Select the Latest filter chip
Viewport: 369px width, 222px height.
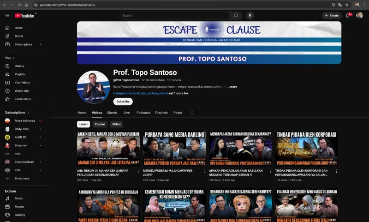[83, 124]
